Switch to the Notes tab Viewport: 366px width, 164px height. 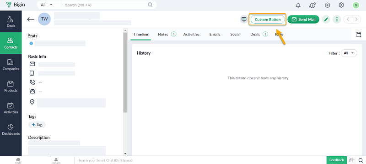167,34
